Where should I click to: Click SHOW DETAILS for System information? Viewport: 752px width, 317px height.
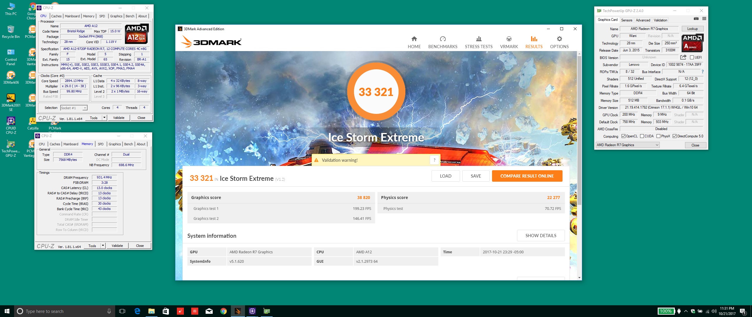[x=541, y=236]
